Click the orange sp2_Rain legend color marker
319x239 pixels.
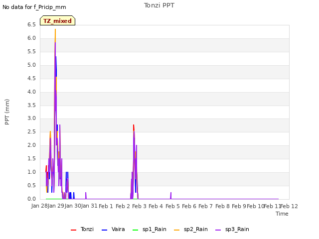[x=177, y=230]
